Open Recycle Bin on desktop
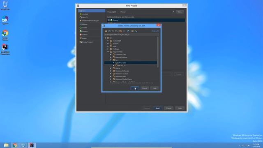Viewport: 263px width, 148px height. pyautogui.click(x=5, y=5)
